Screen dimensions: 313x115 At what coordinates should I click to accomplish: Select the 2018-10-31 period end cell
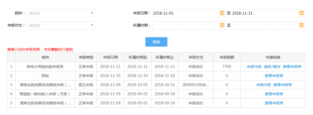pyautogui.click(x=165, y=85)
